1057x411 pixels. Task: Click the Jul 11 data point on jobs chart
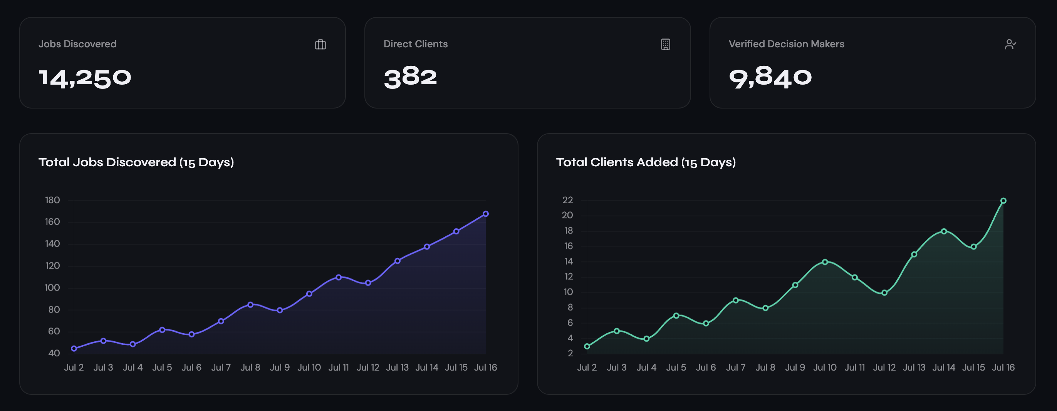point(339,277)
